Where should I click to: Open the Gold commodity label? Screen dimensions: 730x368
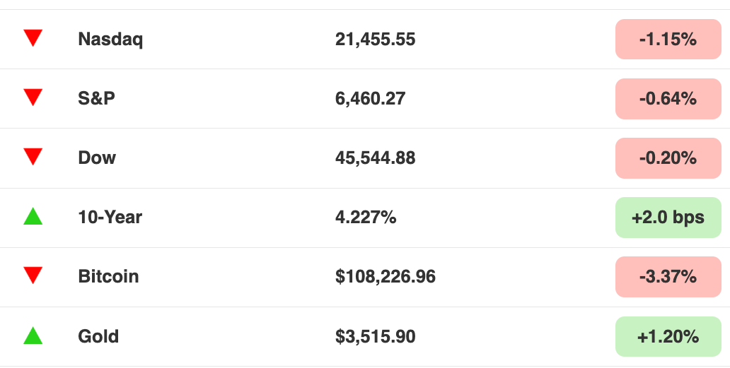(x=98, y=336)
